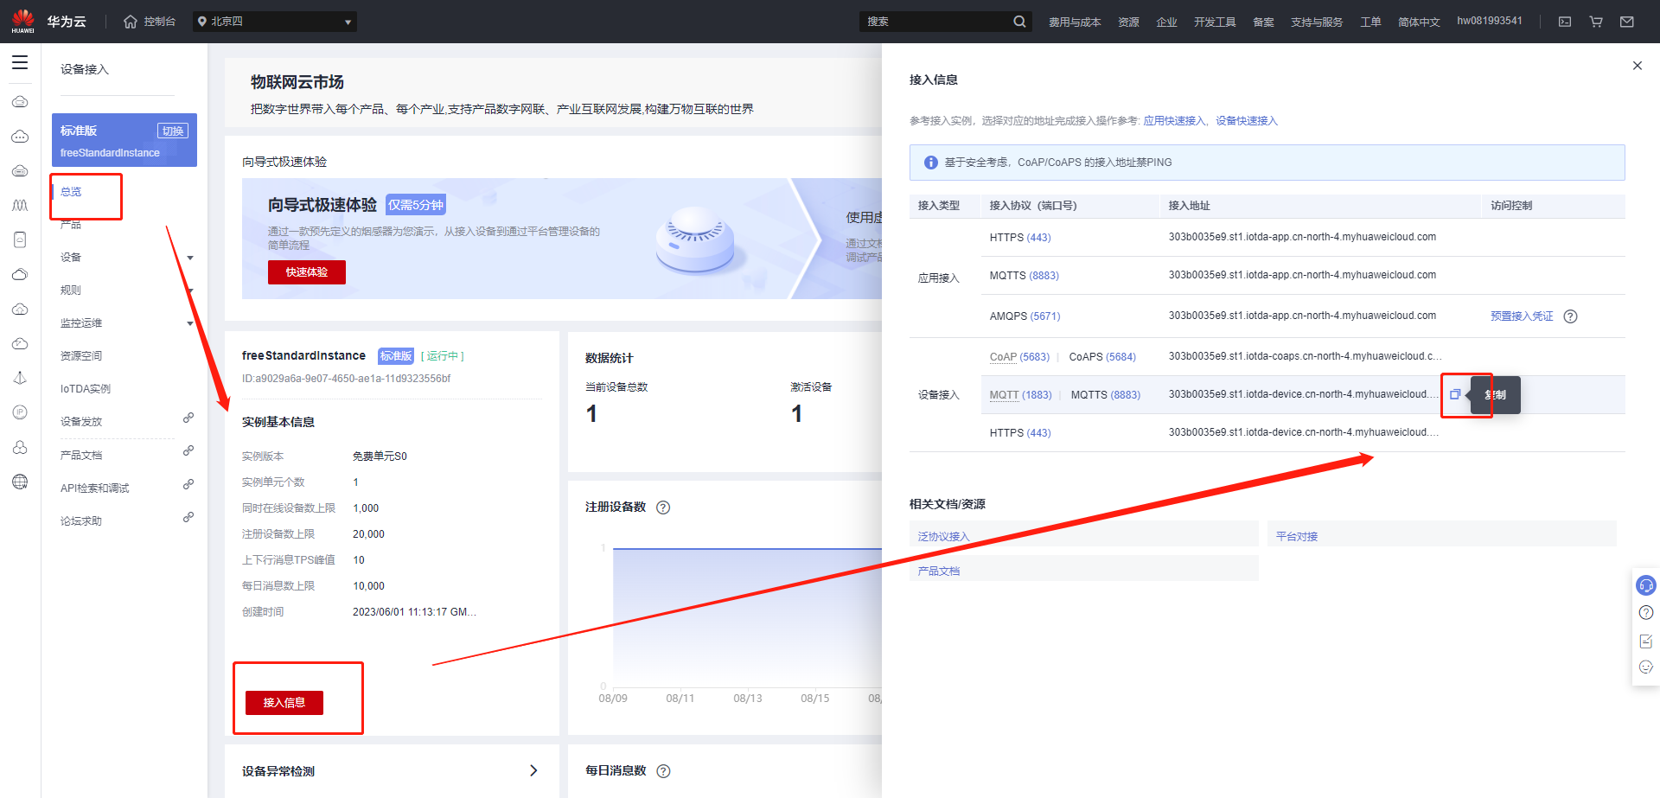The width and height of the screenshot is (1660, 798).
Task: Open IoTDA实例 in left navigation
Action: [86, 389]
